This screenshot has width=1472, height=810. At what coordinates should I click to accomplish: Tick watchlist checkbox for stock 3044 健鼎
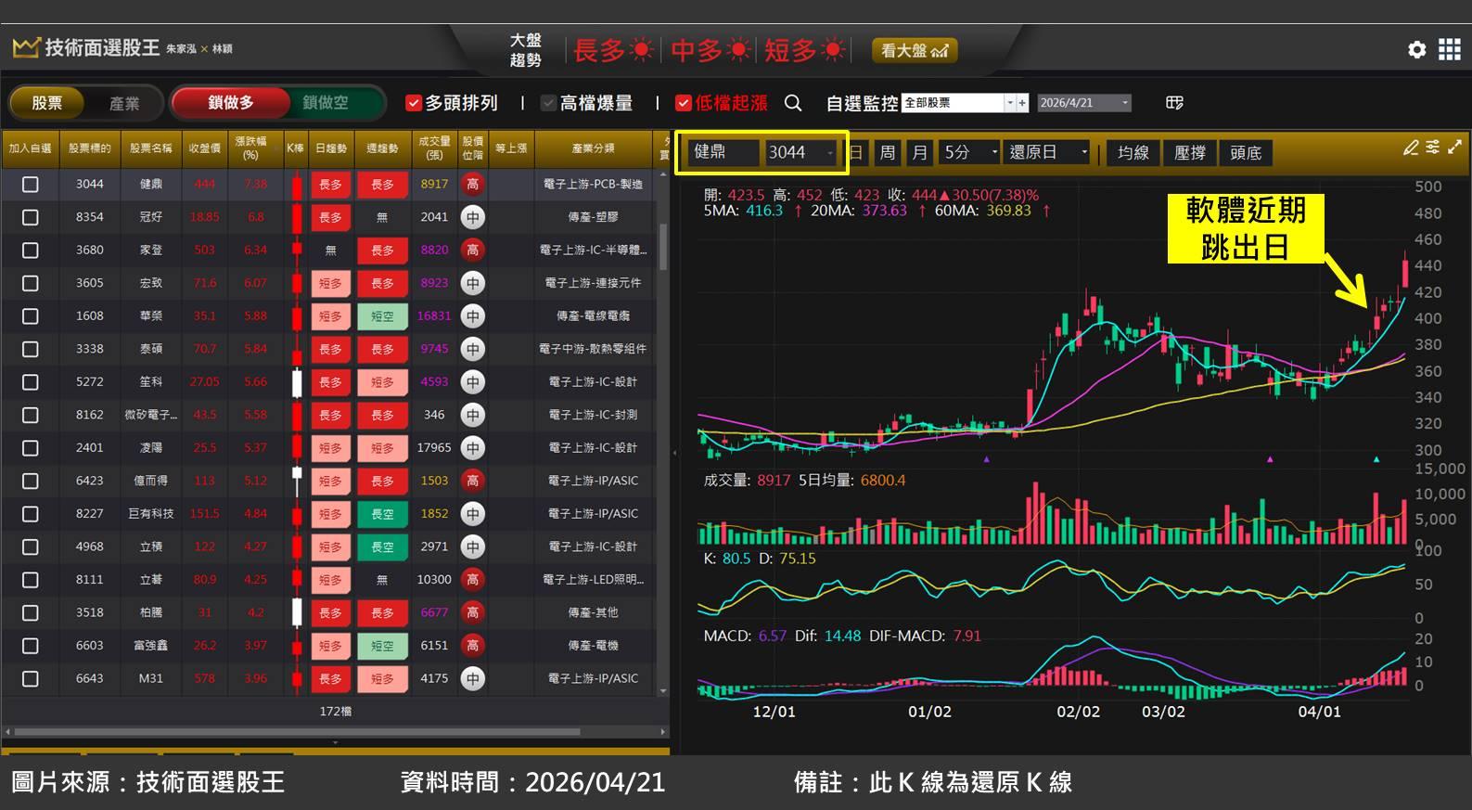[31, 185]
